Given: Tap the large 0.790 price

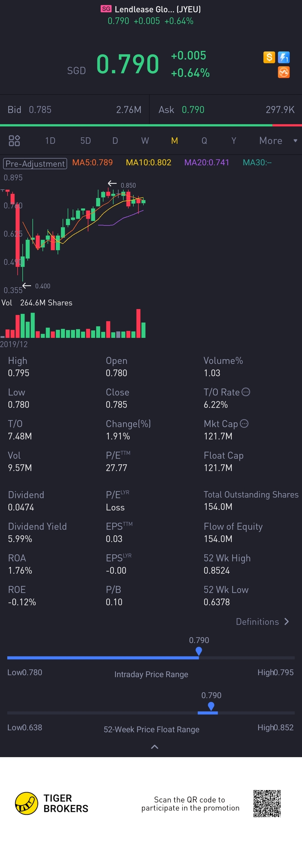Looking at the screenshot, I should (x=128, y=64).
